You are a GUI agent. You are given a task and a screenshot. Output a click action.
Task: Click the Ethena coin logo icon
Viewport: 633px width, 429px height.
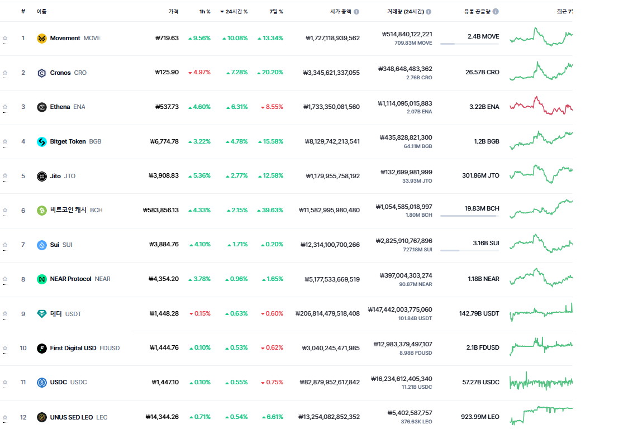[41, 107]
